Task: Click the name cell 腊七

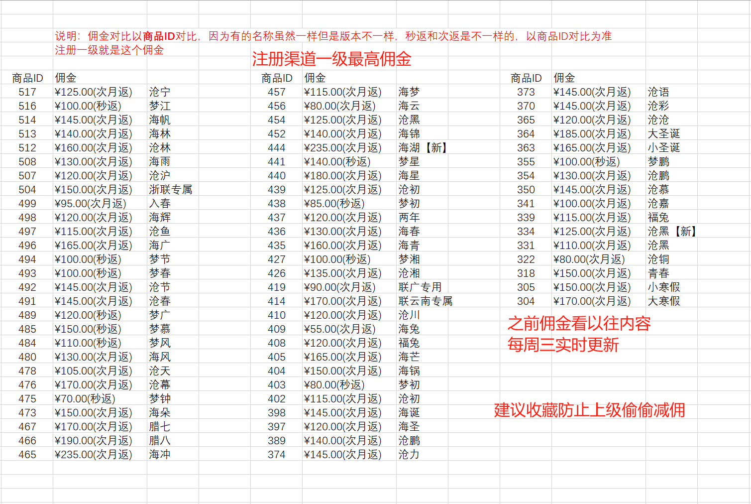Action: (x=173, y=427)
